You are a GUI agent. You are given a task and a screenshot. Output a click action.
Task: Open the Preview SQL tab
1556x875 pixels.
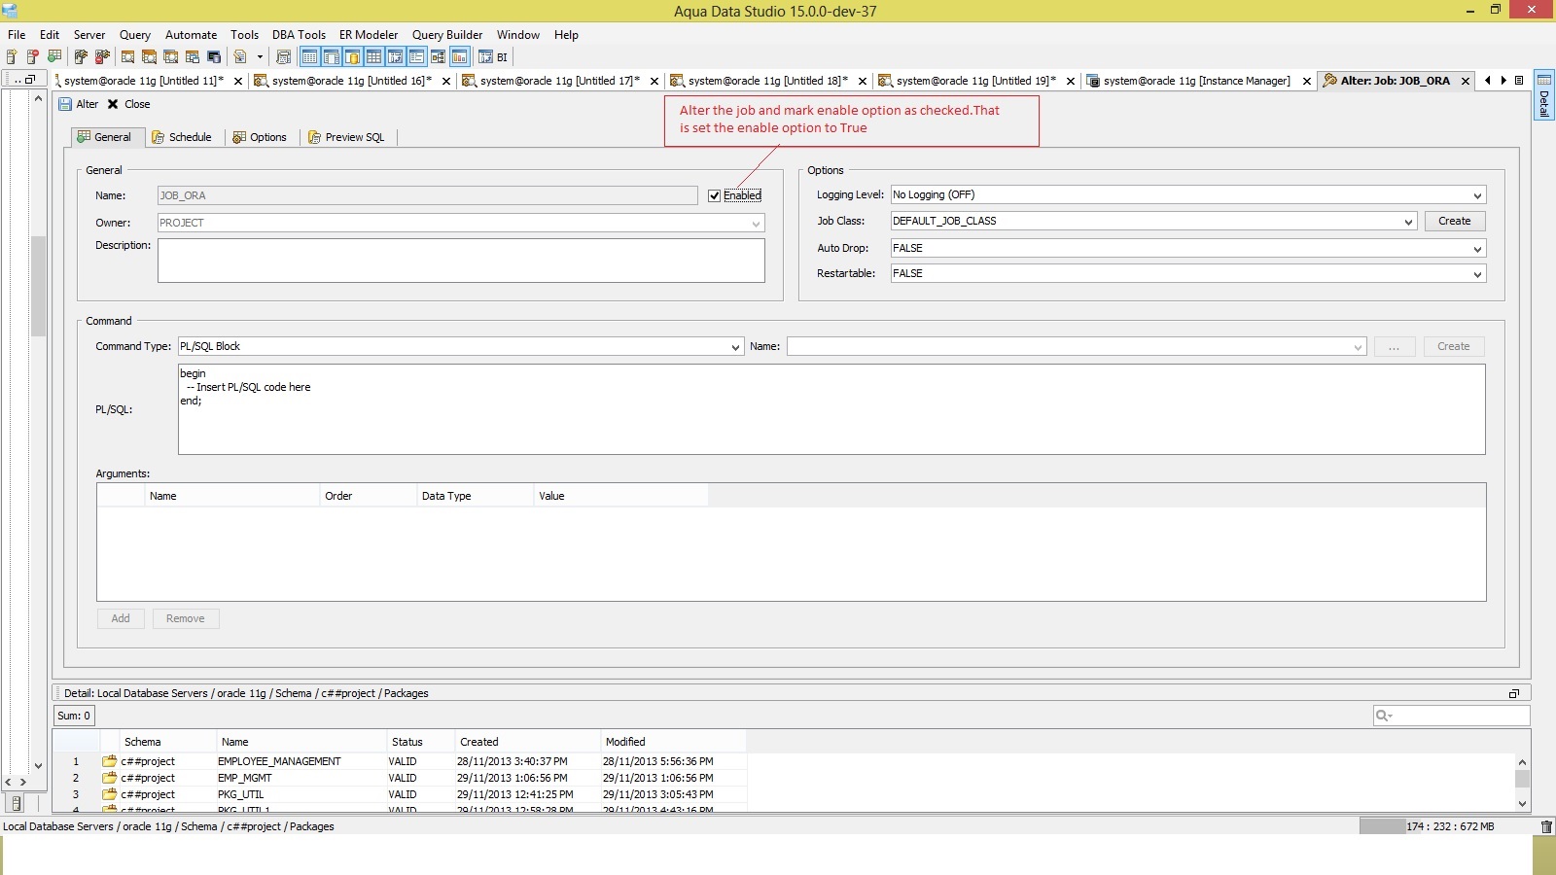tap(347, 137)
